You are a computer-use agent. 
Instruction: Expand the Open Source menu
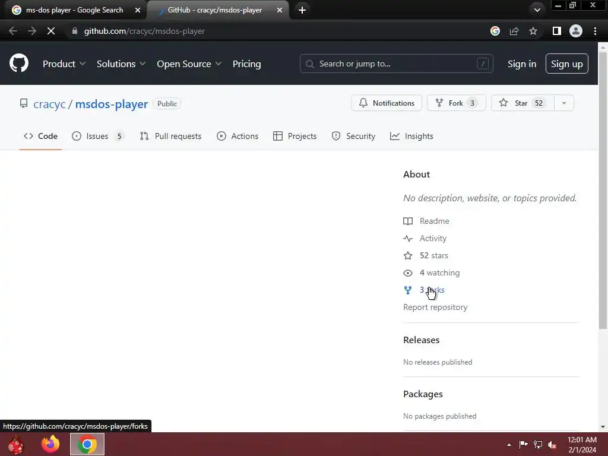point(189,64)
